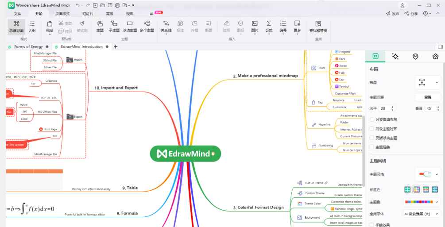The width and height of the screenshot is (445, 227).
Task: Open the 页面样式 ribbon tab
Action: [62, 14]
